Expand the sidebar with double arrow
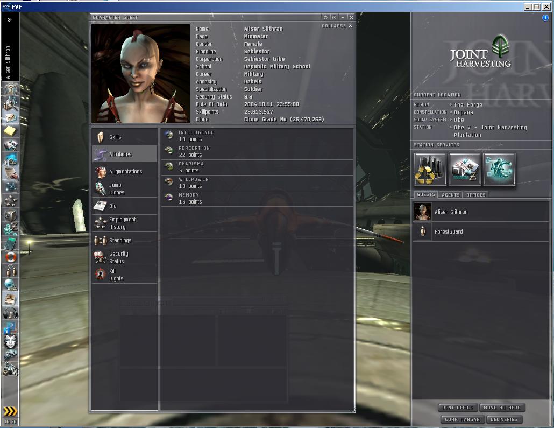The width and height of the screenshot is (554, 428). click(x=10, y=20)
